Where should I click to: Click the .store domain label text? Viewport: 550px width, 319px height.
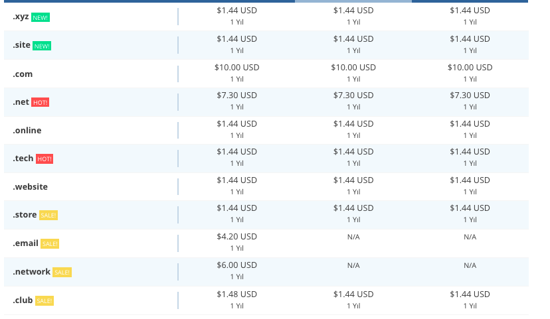[x=25, y=215]
